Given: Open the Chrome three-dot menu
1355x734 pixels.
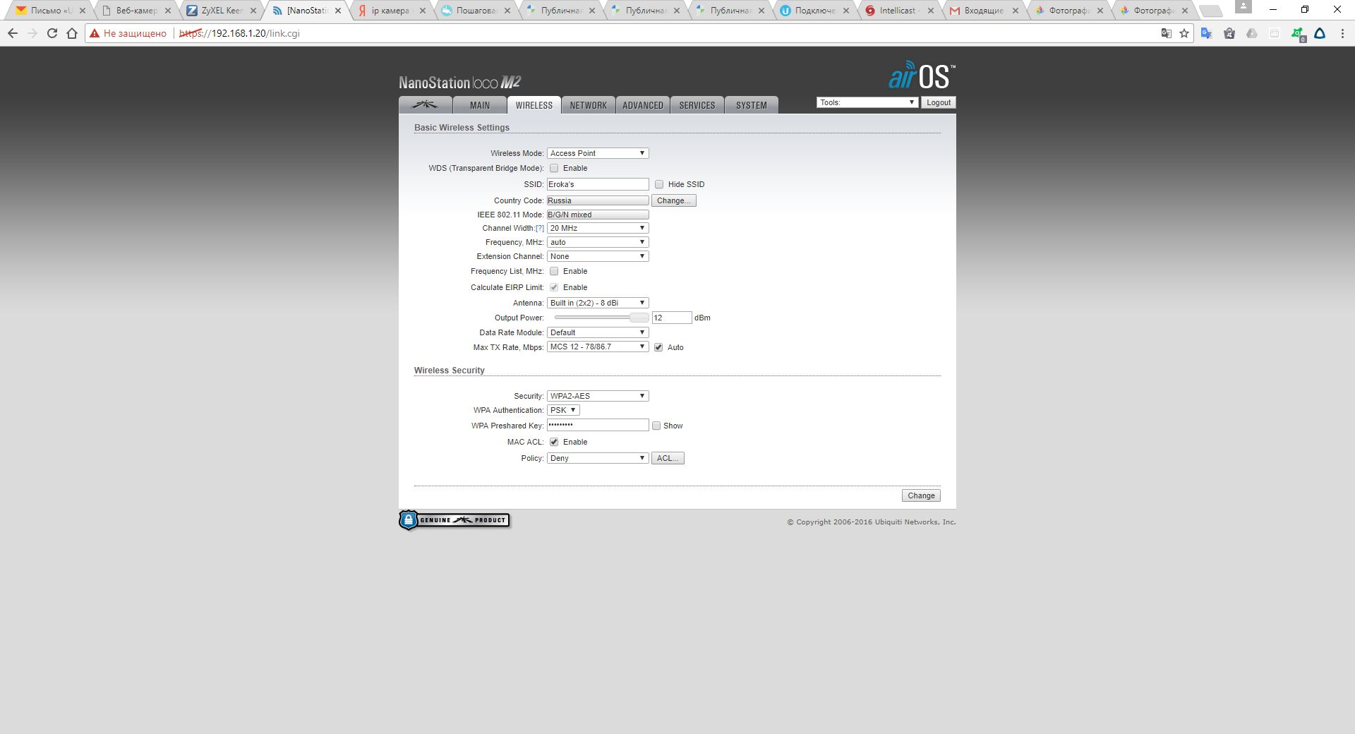Looking at the screenshot, I should click(x=1342, y=33).
